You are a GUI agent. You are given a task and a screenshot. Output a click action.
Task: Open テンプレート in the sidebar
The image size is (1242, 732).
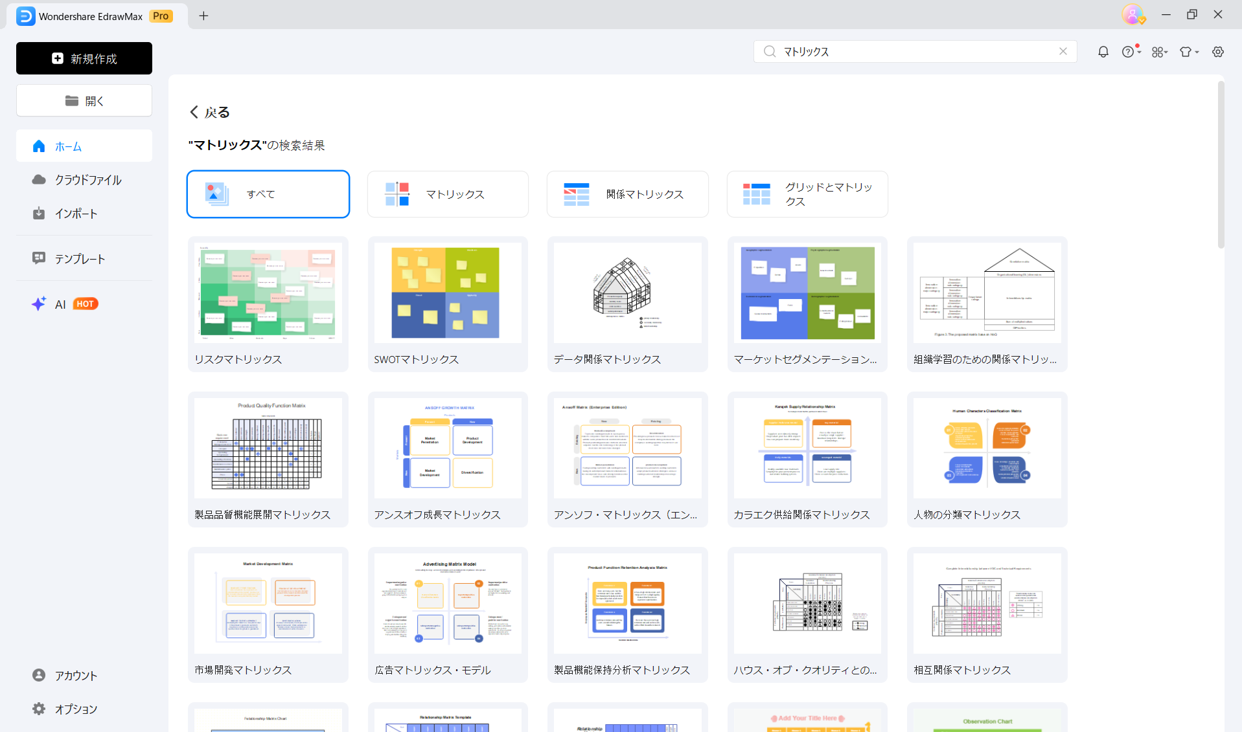(x=84, y=259)
